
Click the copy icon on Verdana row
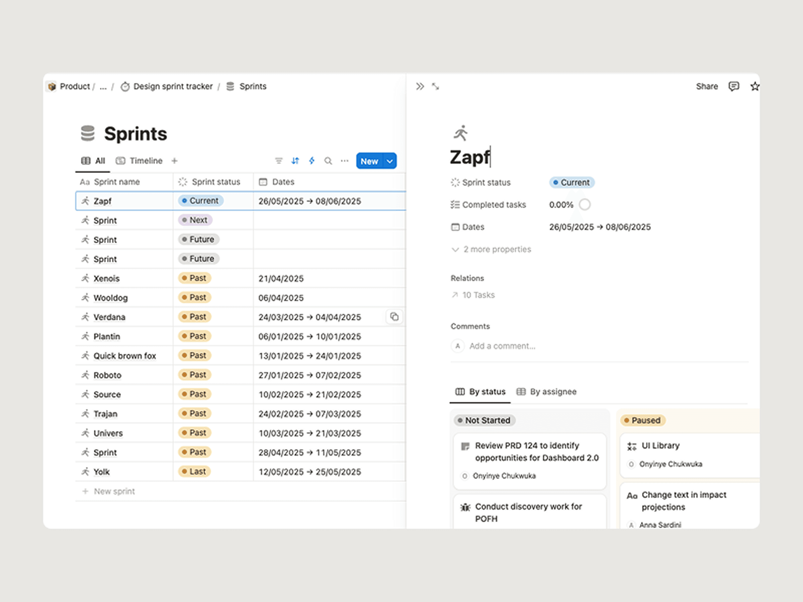tap(394, 317)
